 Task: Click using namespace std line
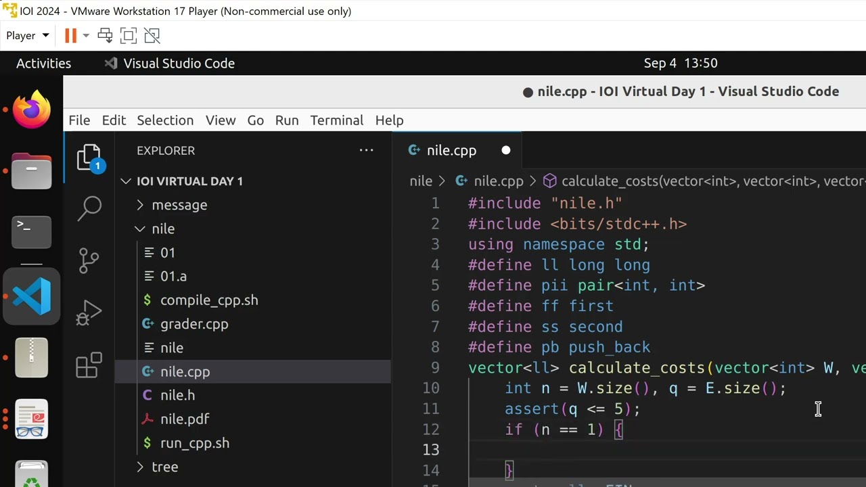[559, 244]
